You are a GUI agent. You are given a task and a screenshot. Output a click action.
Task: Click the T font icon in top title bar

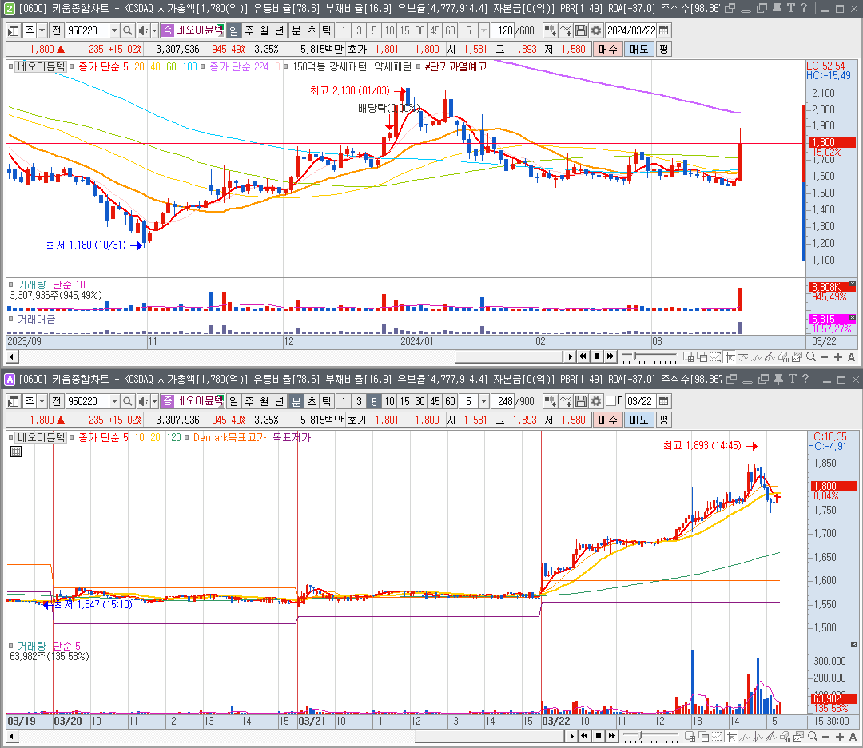(790, 8)
